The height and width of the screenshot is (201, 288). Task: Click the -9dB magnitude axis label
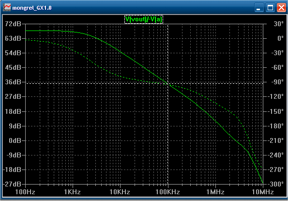tap(14, 155)
